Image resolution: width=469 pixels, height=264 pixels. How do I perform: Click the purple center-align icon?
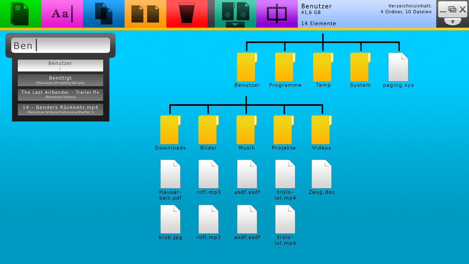coord(277,14)
